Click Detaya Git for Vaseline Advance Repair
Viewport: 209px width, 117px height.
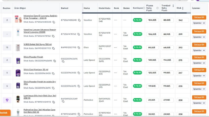199,31
